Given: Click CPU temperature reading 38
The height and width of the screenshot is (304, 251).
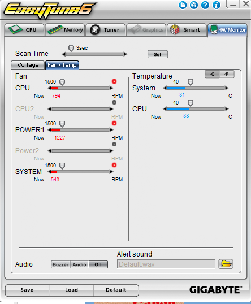Looking at the screenshot, I should (x=186, y=116).
